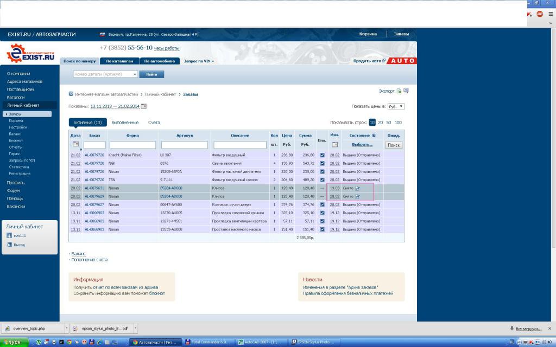Toggle paid checkbox for the TSN 9.7.111 row
556x347 pixels.
point(322,180)
